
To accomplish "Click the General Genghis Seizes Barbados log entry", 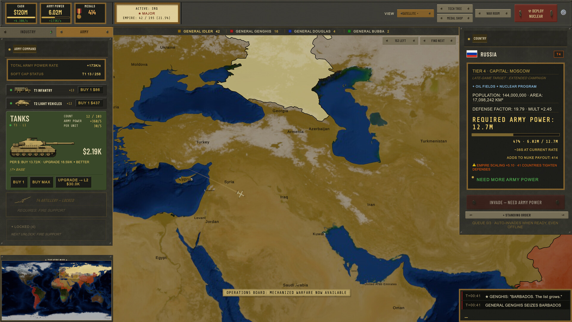I will point(515,305).
